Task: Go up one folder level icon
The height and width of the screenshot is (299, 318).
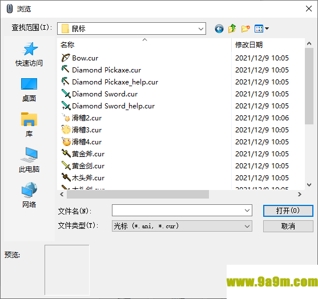Action: tap(232, 29)
